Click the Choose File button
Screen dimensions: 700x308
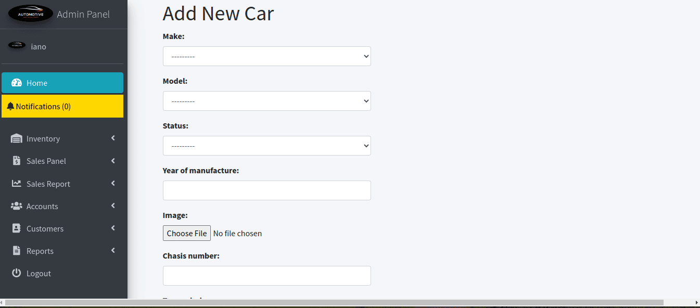pyautogui.click(x=187, y=233)
